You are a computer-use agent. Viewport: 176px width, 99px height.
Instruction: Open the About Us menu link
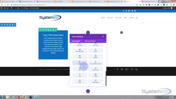(110, 18)
